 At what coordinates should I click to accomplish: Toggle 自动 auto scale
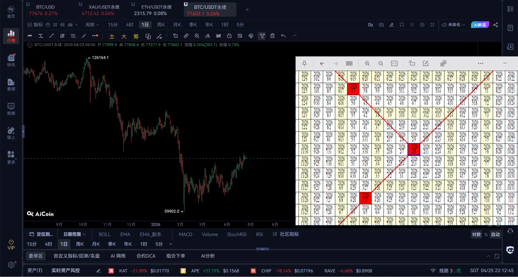click(x=495, y=234)
